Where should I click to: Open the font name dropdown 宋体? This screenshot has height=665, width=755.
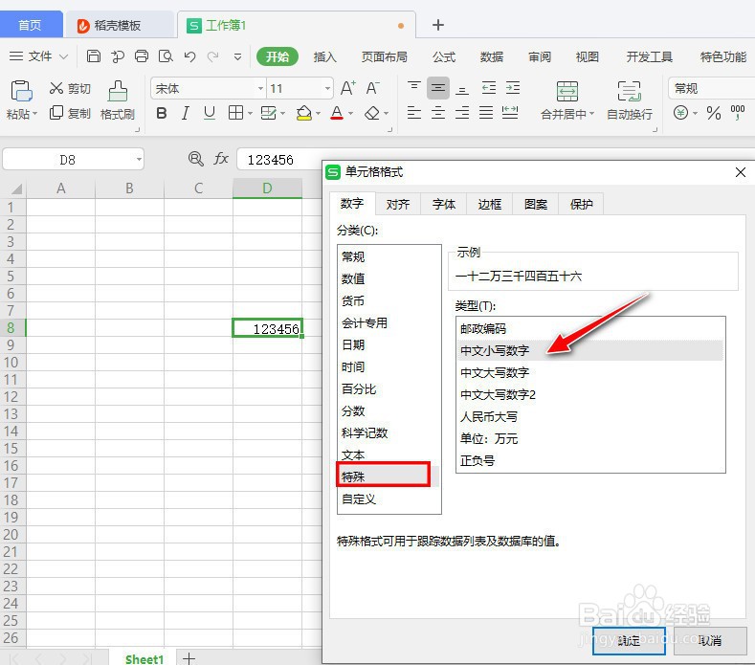point(260,89)
